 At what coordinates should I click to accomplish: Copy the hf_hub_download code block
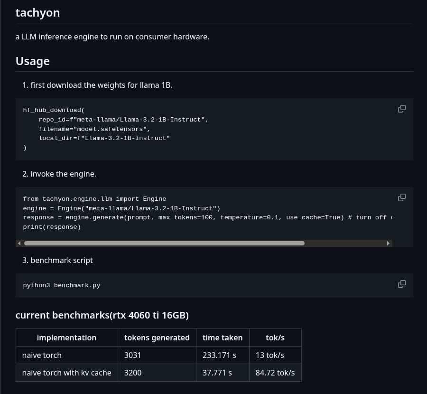[x=401, y=109]
